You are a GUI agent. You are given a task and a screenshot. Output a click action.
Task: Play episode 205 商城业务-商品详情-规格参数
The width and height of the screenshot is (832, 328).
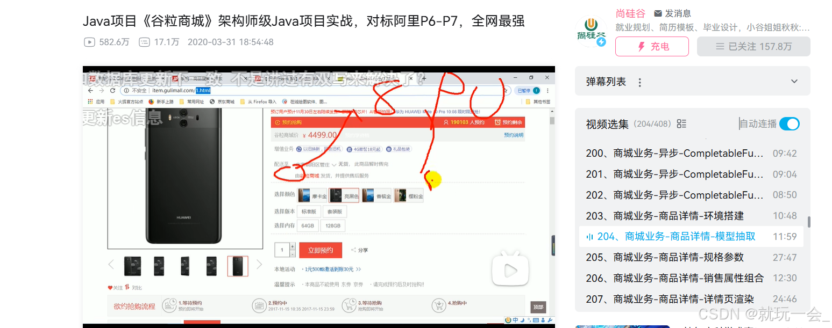(691, 258)
